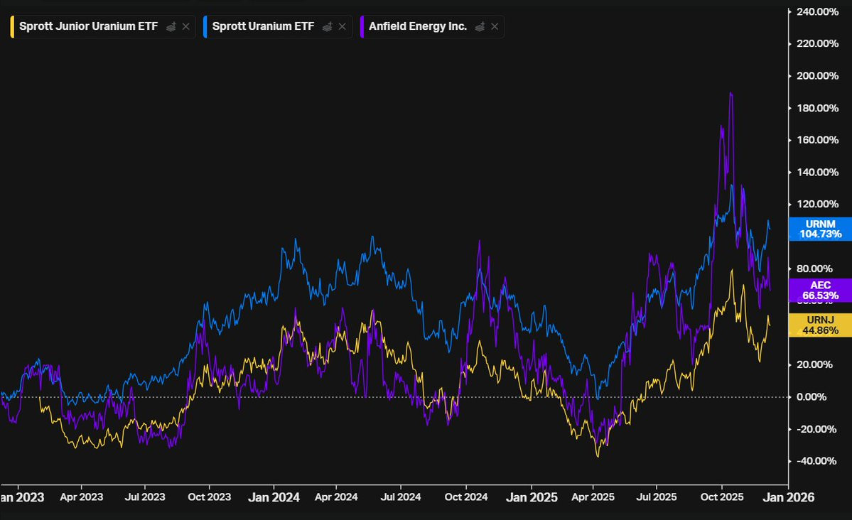Click the layers icon beside Sprott Junior Uranium ETF
The width and height of the screenshot is (852, 520).
tap(171, 26)
